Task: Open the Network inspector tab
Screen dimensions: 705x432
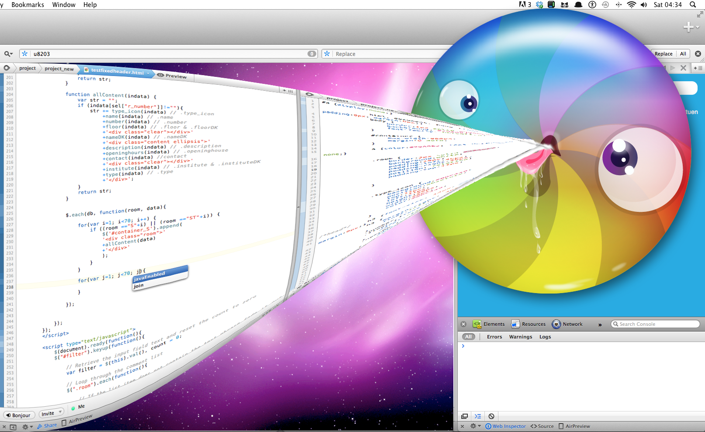Action: coord(567,324)
